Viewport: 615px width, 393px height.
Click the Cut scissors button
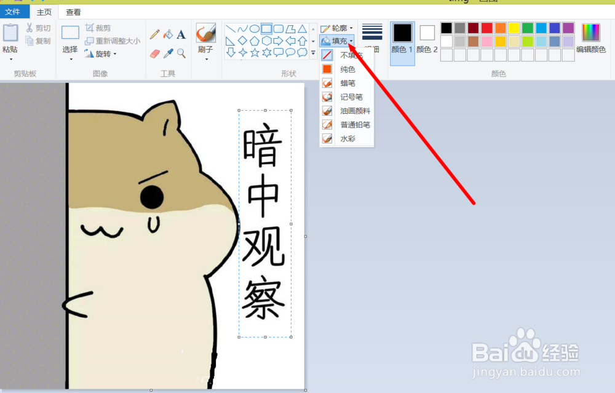point(38,28)
